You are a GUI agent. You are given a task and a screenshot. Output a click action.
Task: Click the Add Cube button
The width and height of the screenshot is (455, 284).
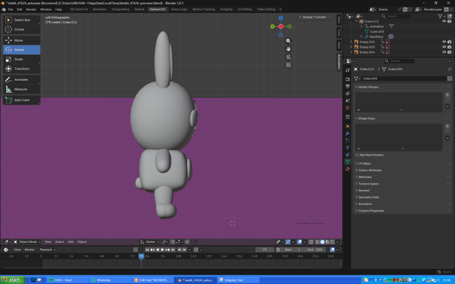click(21, 100)
